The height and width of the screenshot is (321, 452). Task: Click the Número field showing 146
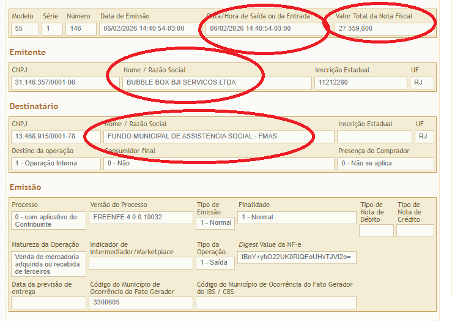click(81, 29)
